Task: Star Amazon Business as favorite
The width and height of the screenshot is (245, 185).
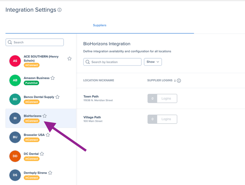Action: [53, 78]
